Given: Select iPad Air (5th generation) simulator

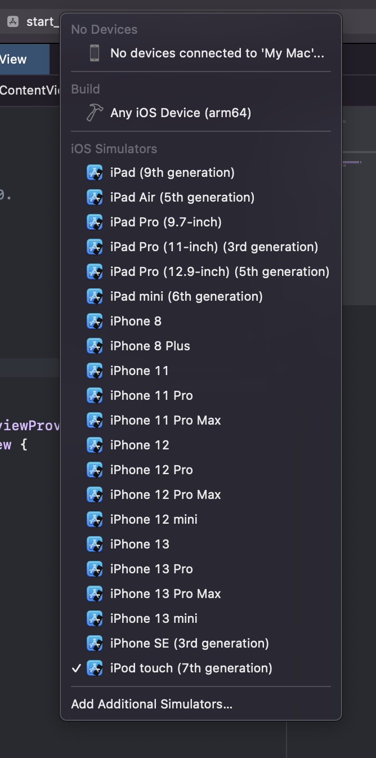Looking at the screenshot, I should [182, 197].
